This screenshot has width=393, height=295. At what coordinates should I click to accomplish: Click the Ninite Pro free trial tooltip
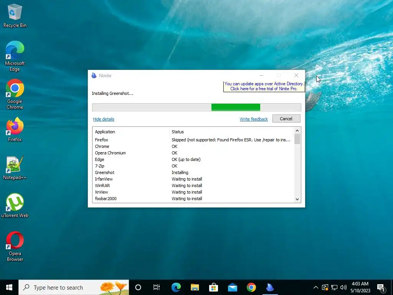click(264, 86)
